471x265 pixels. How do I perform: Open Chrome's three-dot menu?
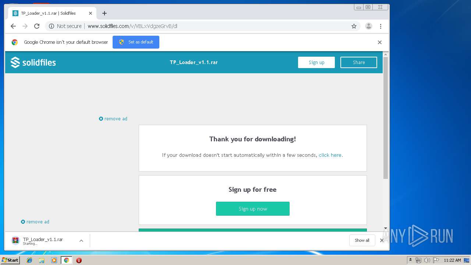pyautogui.click(x=380, y=26)
